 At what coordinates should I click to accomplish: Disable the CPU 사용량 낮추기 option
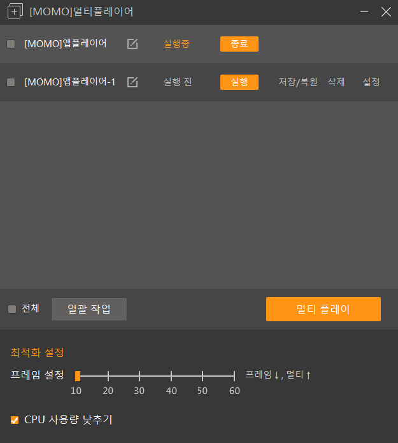pyautogui.click(x=15, y=420)
